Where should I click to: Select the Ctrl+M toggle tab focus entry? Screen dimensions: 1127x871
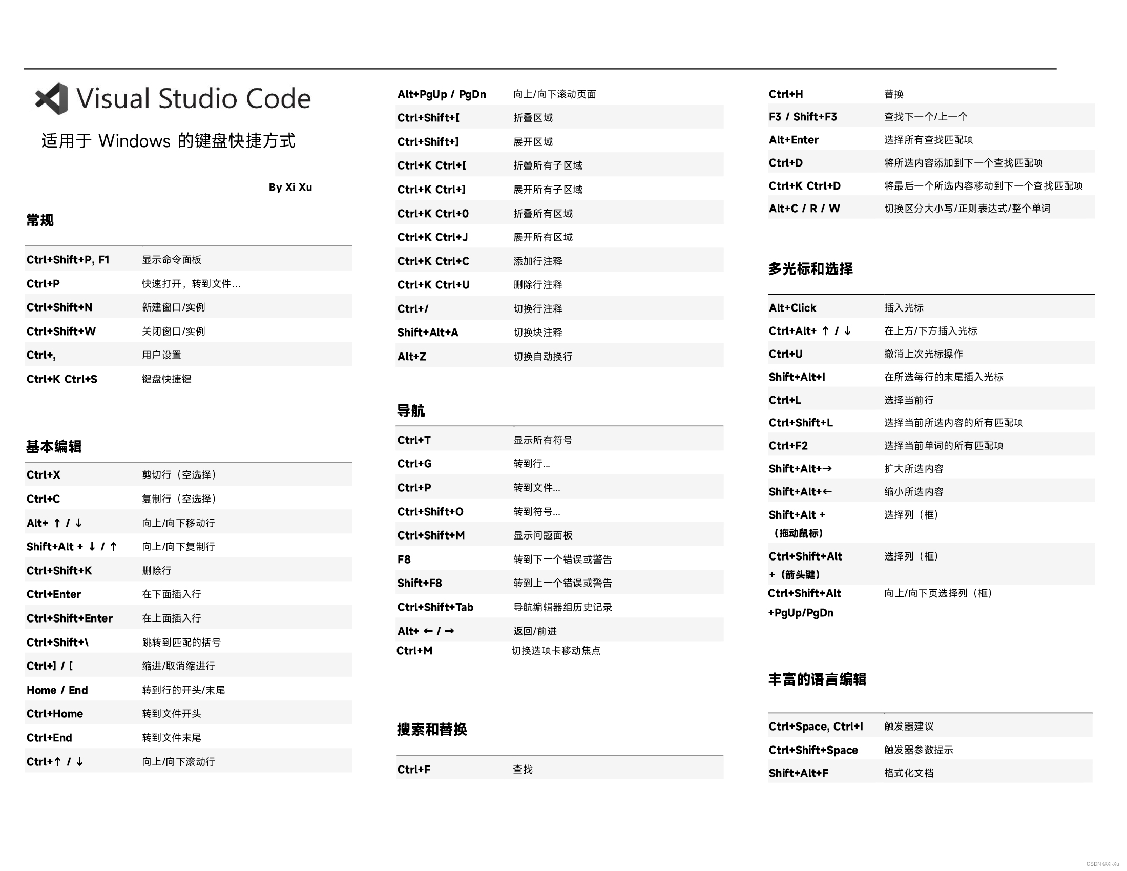413,651
